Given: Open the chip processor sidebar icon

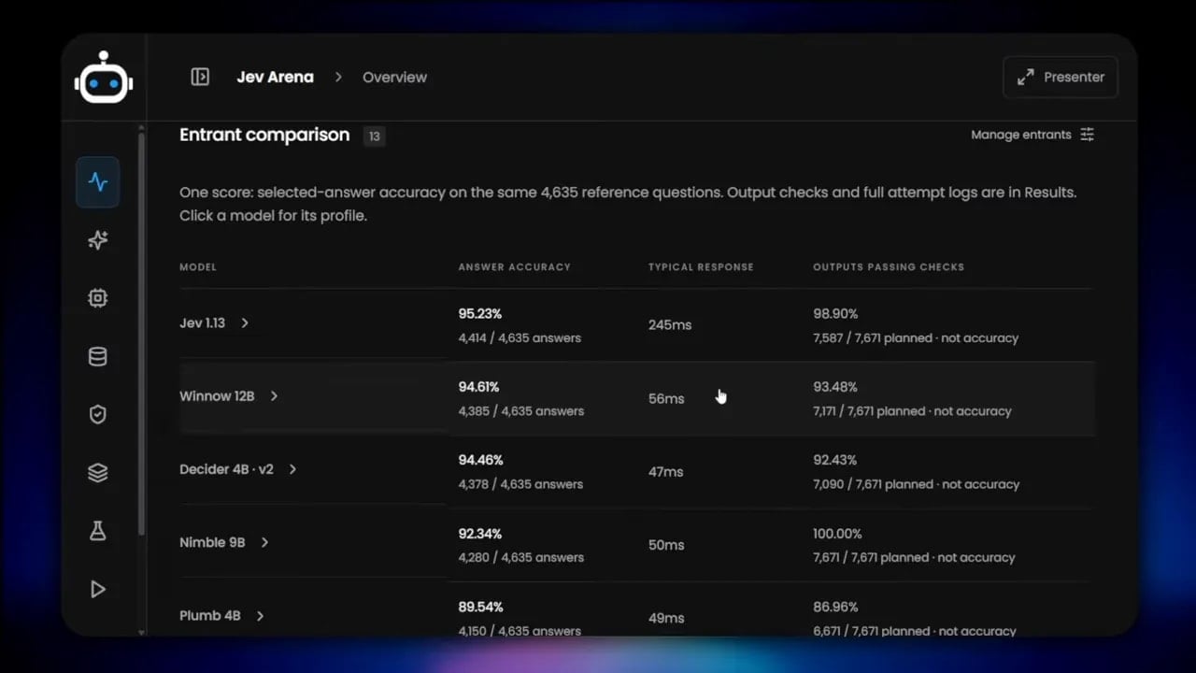Looking at the screenshot, I should click(98, 298).
